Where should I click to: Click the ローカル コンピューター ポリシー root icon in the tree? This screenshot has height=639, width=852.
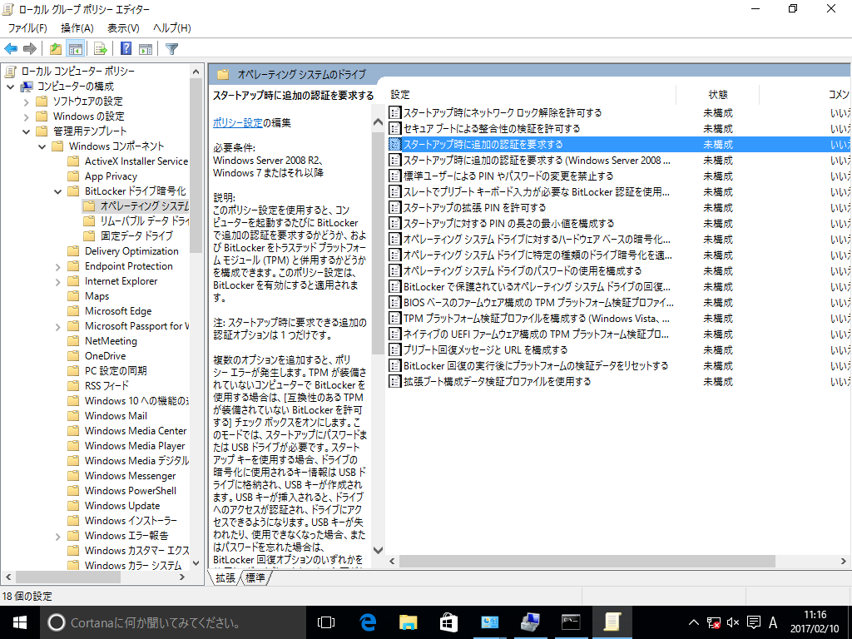pyautogui.click(x=10, y=72)
